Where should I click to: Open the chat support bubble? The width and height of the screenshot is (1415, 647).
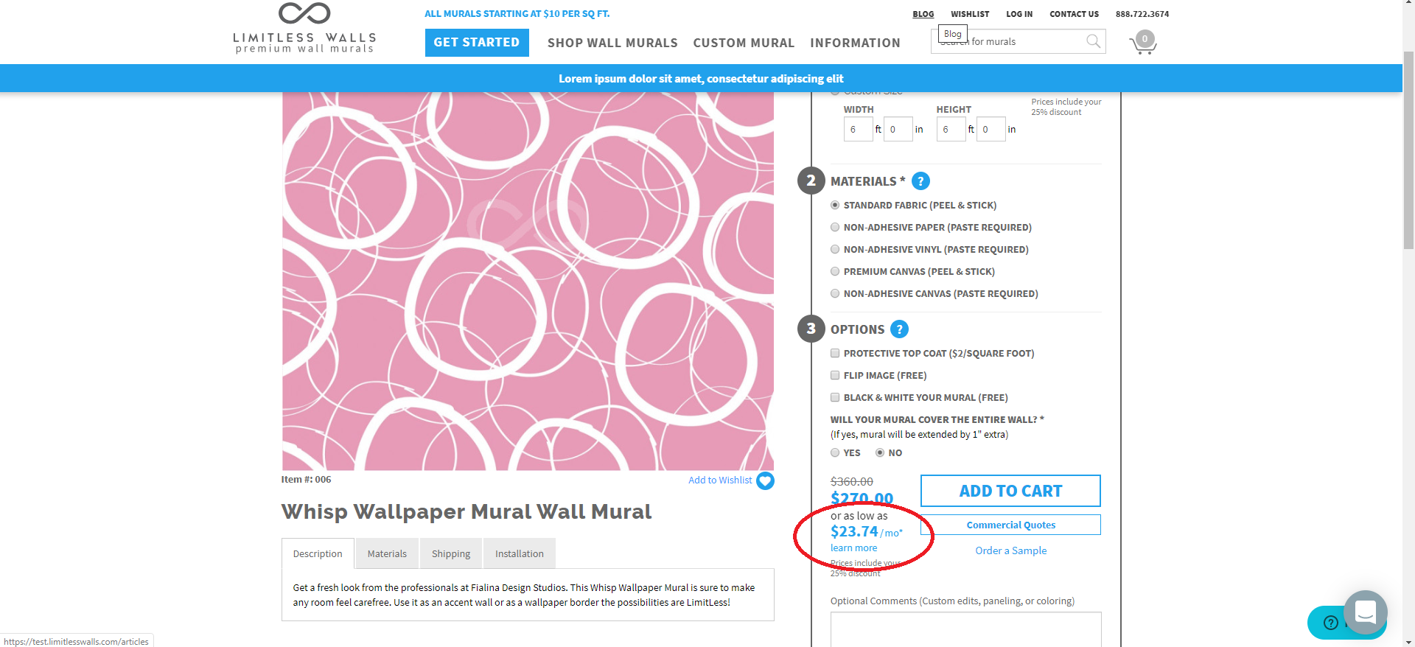click(1365, 612)
